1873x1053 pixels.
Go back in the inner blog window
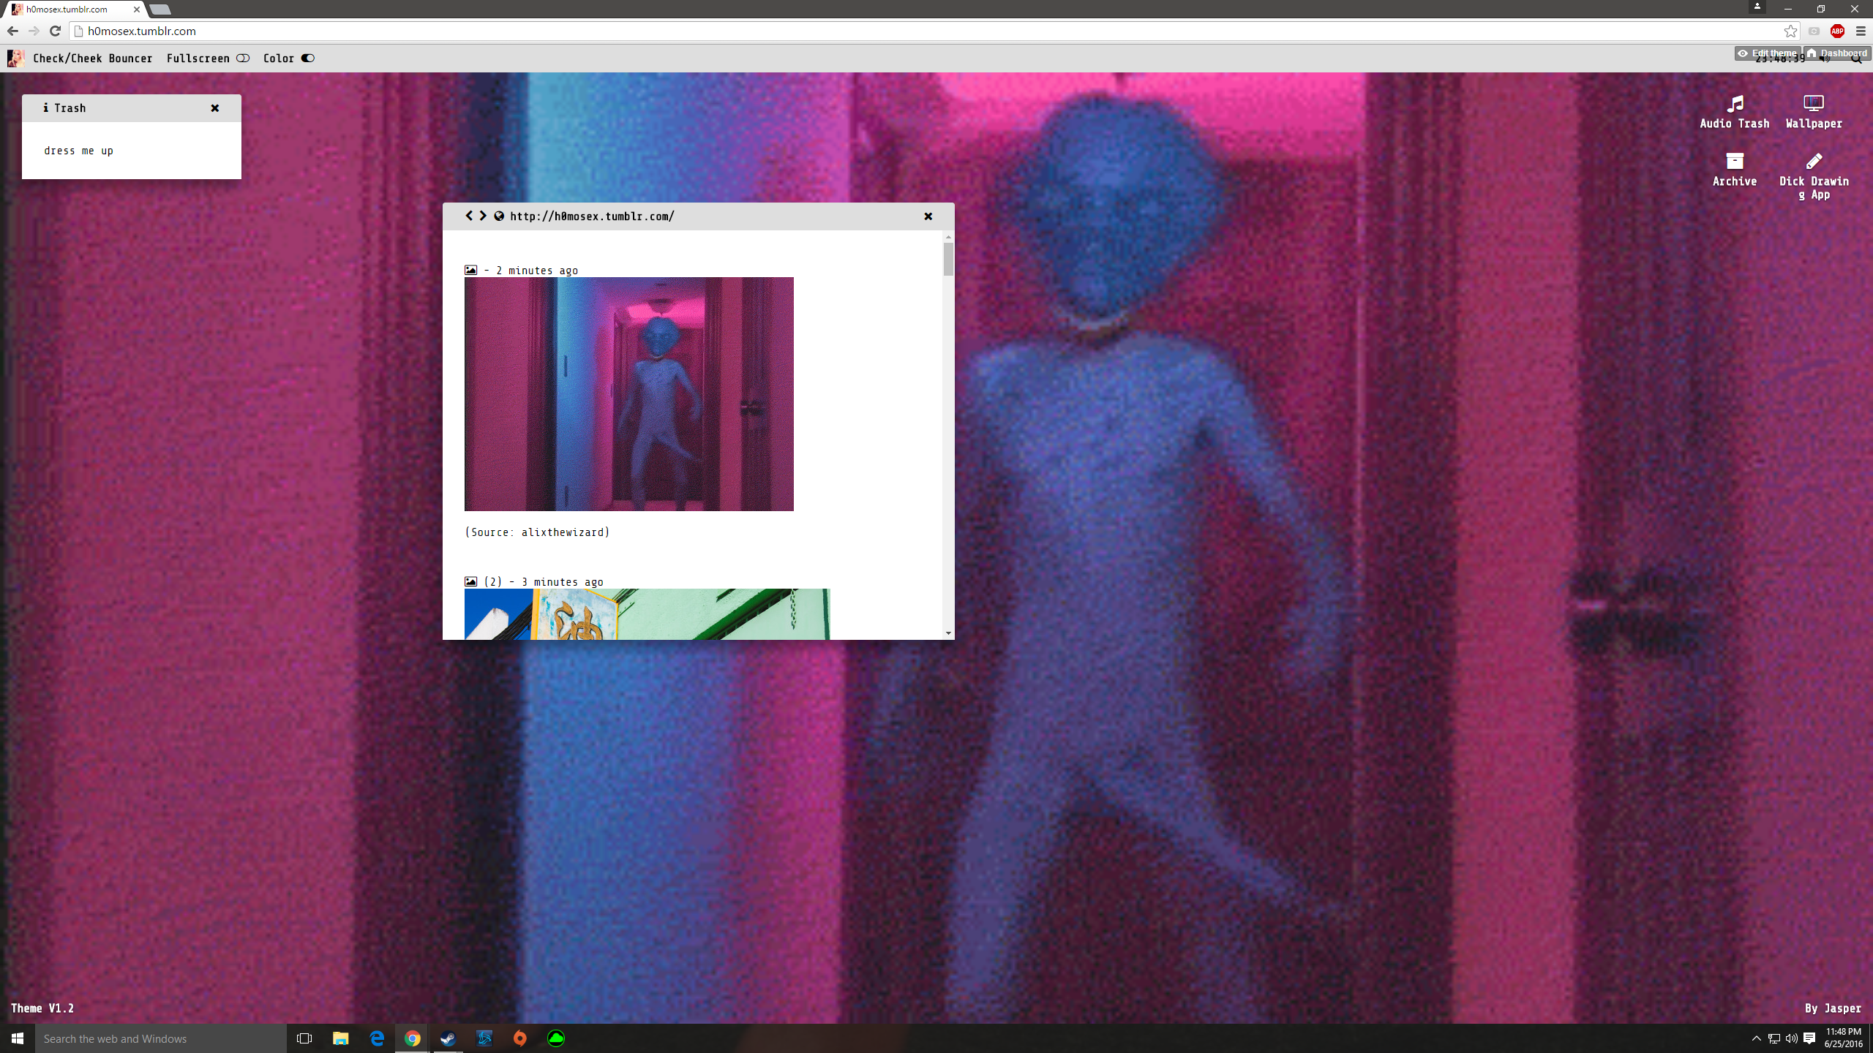tap(469, 216)
